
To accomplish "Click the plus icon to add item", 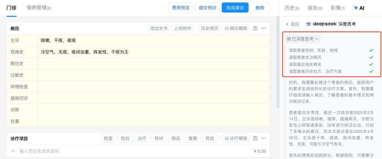I will tap(13, 151).
